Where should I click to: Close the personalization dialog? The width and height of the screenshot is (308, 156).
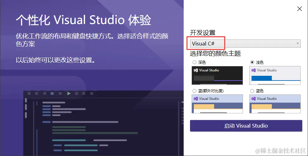click(299, 9)
